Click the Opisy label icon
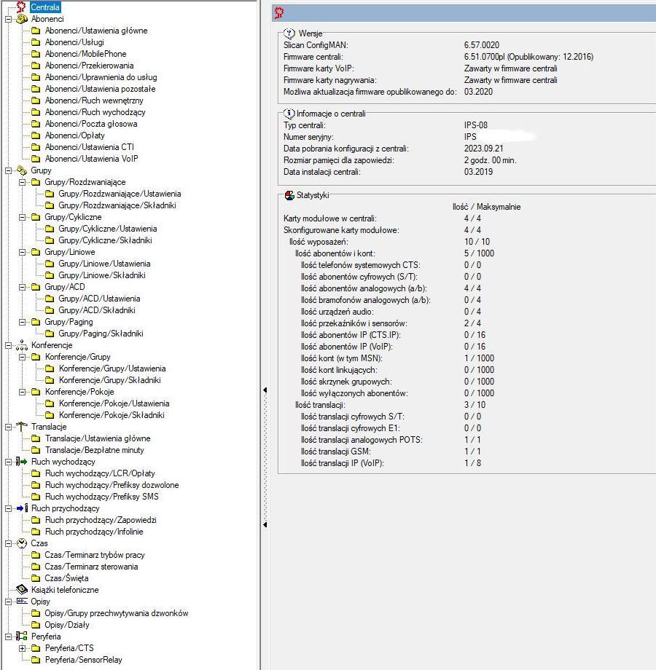Screen dimensions: 656x670 22,602
